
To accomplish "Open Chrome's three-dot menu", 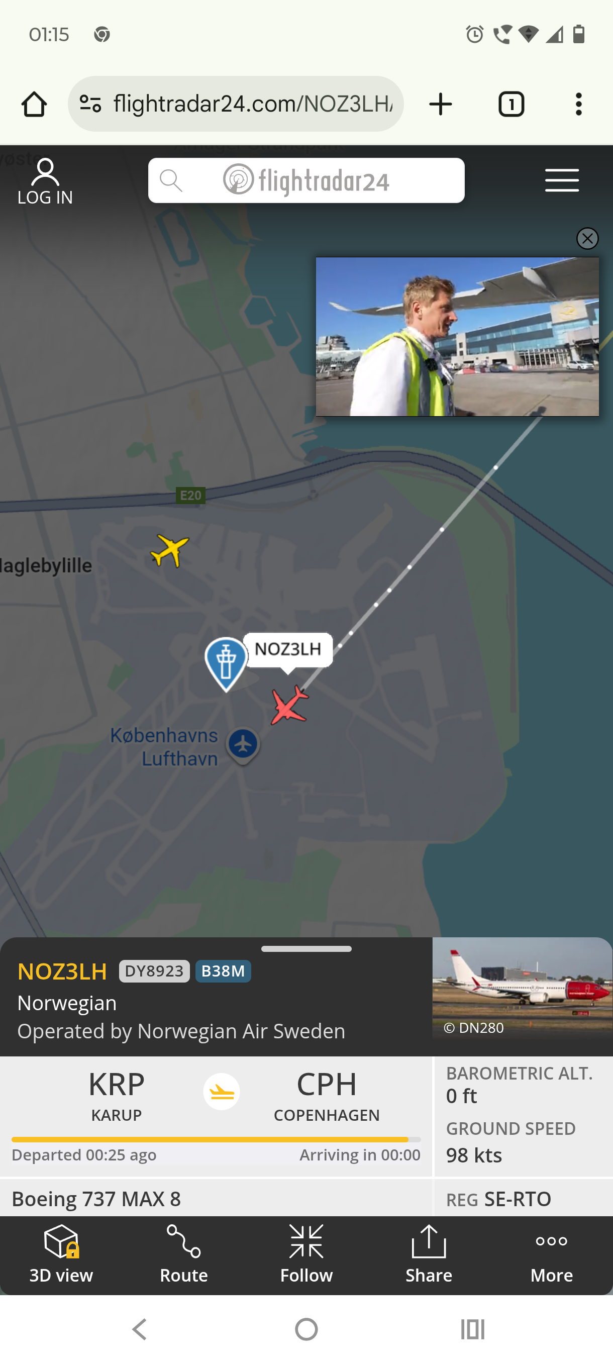I will [x=579, y=104].
